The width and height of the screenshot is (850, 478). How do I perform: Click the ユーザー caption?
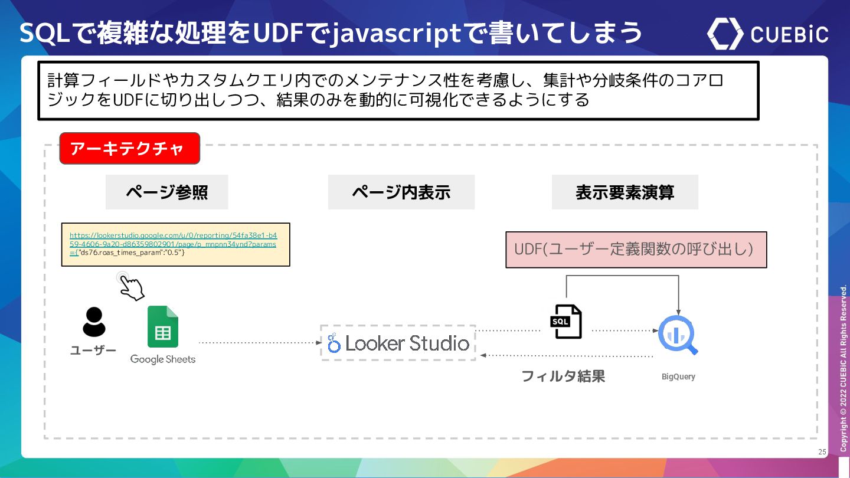point(93,351)
